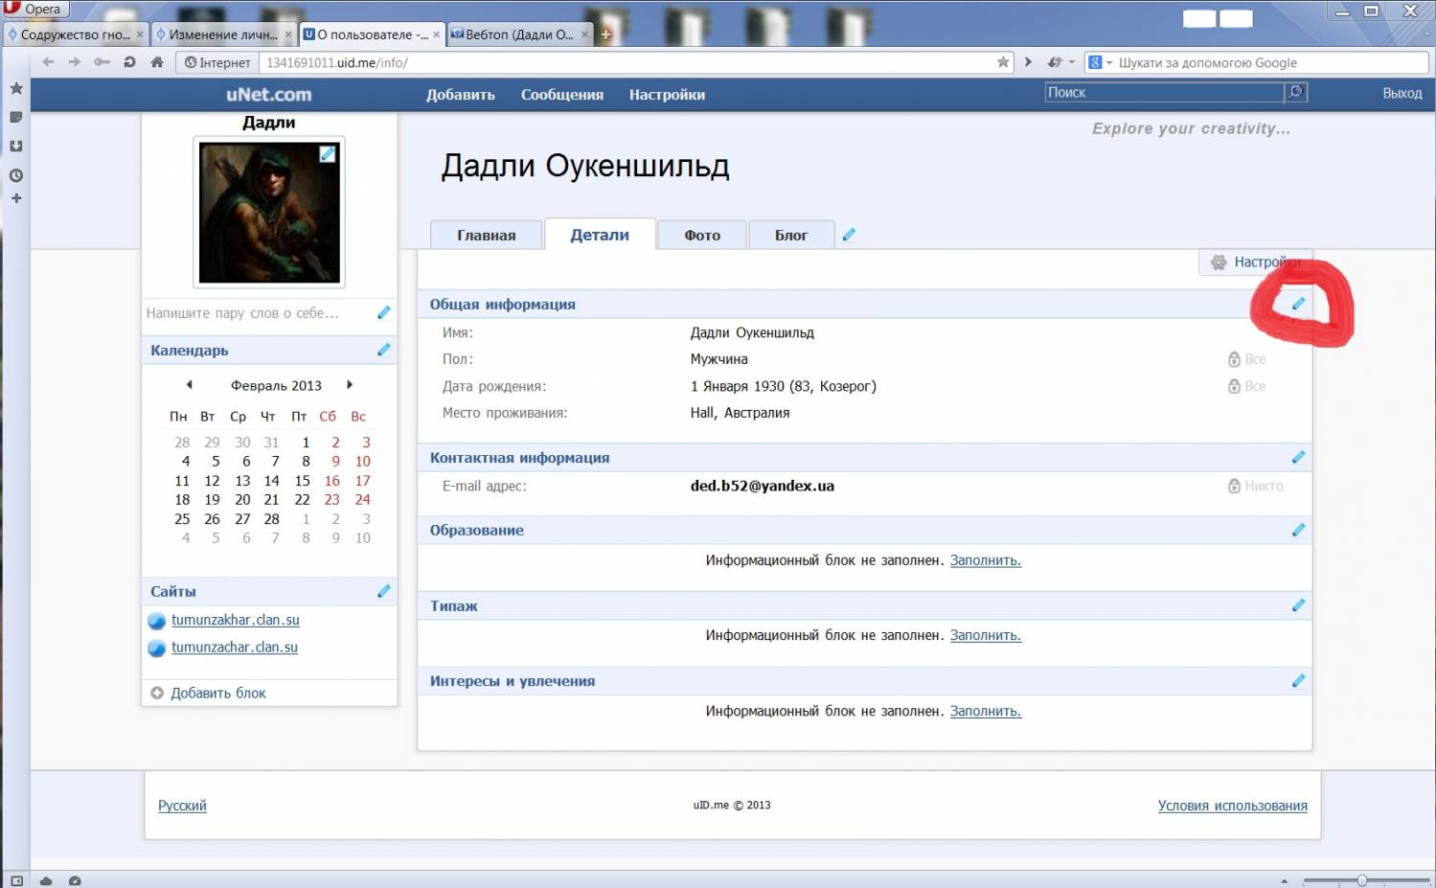
Task: Open Downloads panel in Opera sidebar
Action: pyautogui.click(x=16, y=147)
